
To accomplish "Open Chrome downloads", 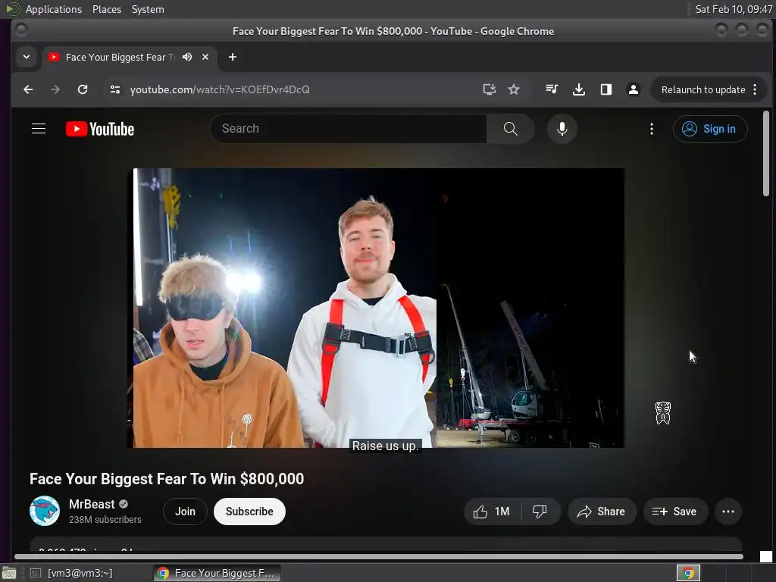I will (x=578, y=89).
